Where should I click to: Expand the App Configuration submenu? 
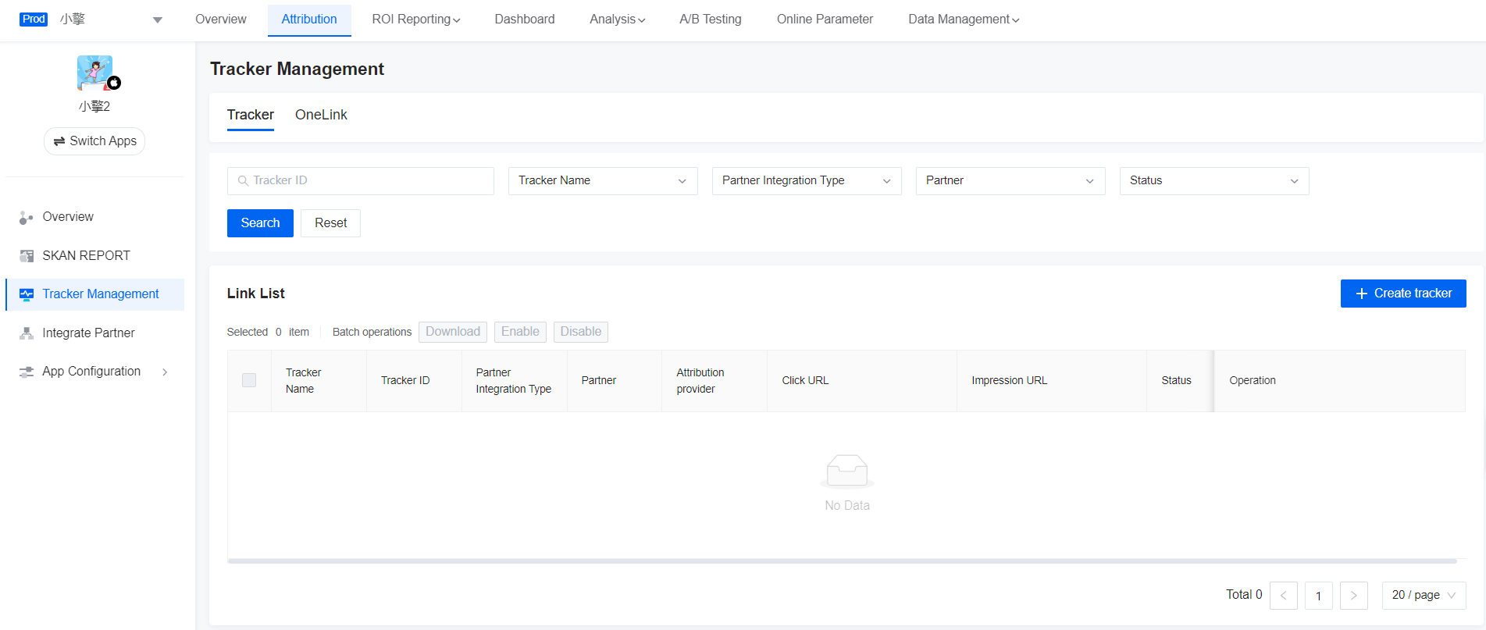[x=165, y=372]
